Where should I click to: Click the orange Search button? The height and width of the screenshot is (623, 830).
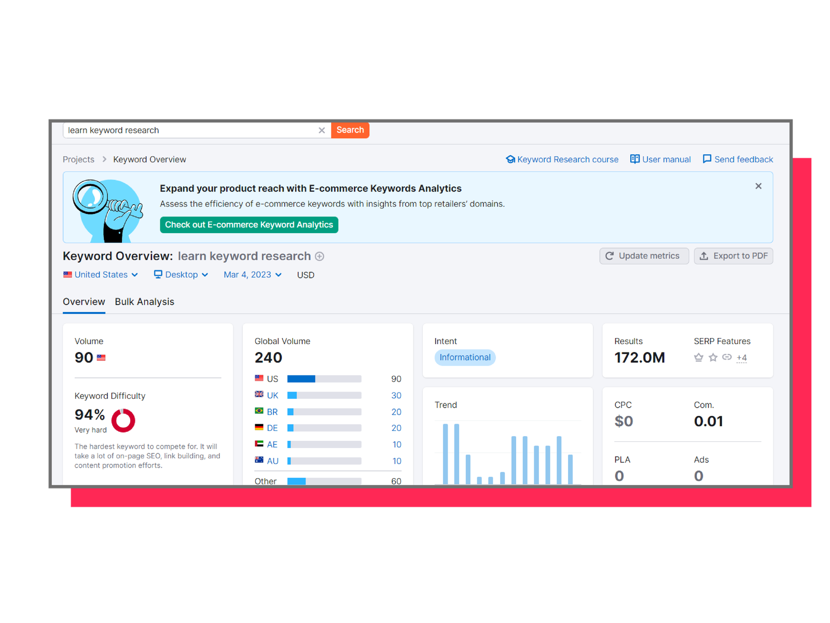point(350,130)
